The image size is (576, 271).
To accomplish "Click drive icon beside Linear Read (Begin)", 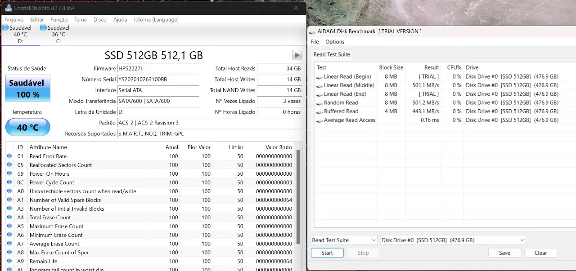I will coord(319,77).
